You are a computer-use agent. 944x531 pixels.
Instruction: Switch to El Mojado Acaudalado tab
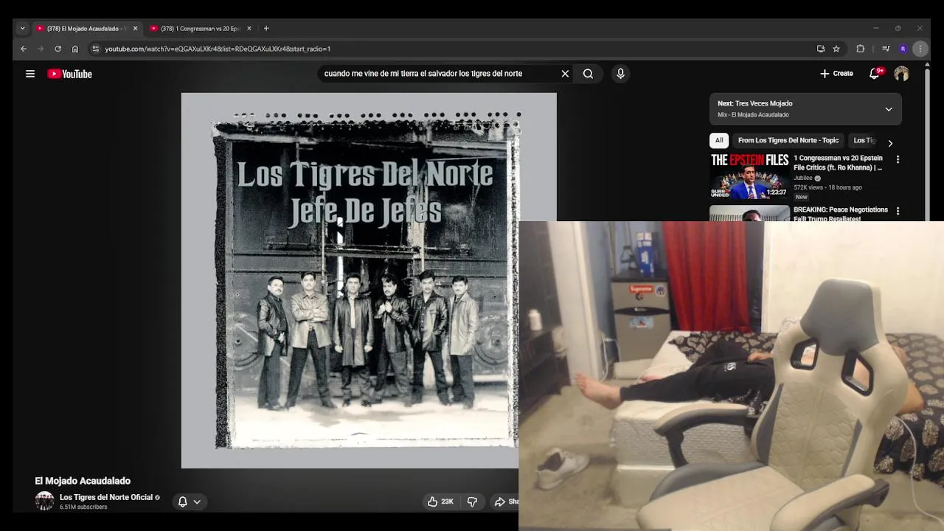click(x=87, y=29)
